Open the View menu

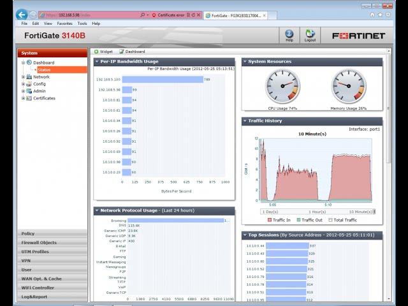point(48,24)
